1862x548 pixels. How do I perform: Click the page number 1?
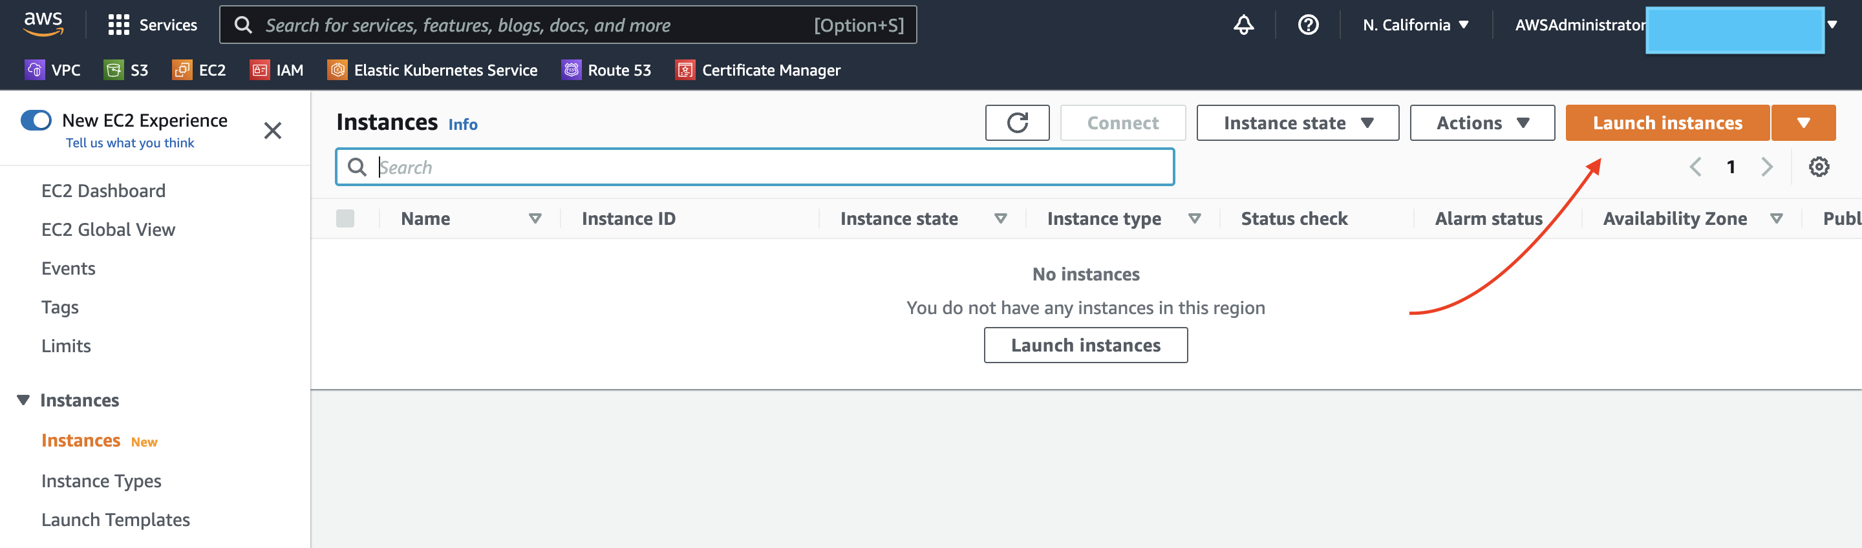point(1731,167)
